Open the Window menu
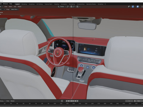This screenshot has height=107, width=143. pyautogui.click(x=5, y=4)
